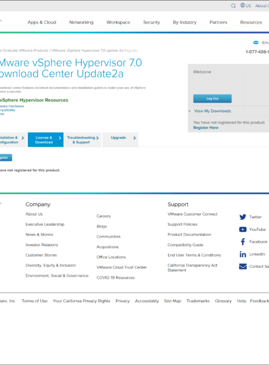Open Diversity, Equity & Inclusion link
Image resolution: width=269 pixels, height=365 pixels.
click(x=50, y=265)
